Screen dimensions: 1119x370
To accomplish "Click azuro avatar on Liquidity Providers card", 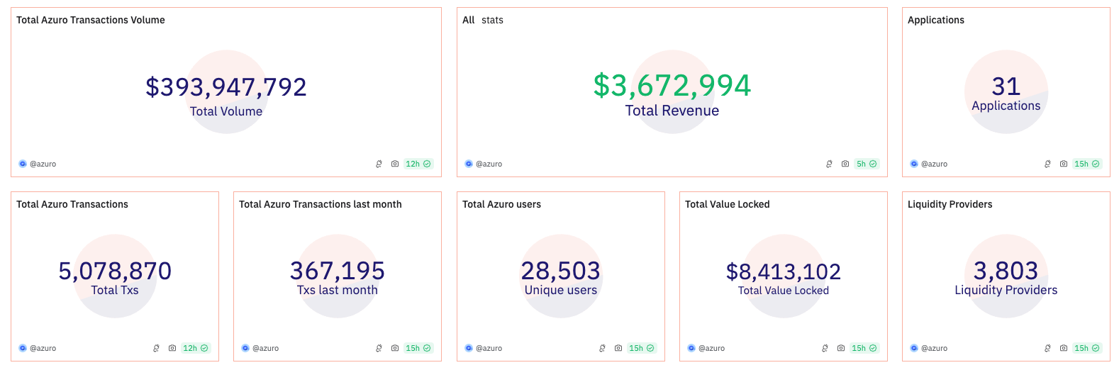I will pos(914,348).
